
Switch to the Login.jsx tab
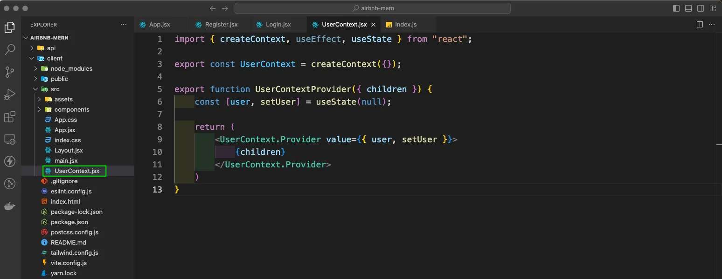coord(278,24)
